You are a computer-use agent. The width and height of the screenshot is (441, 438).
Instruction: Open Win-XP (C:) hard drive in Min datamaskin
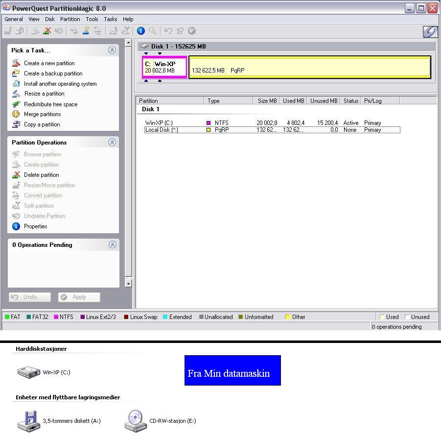29,372
